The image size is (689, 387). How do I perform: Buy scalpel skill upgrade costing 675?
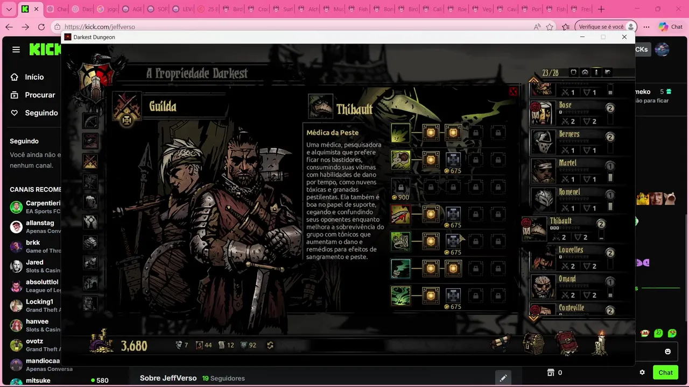453,214
